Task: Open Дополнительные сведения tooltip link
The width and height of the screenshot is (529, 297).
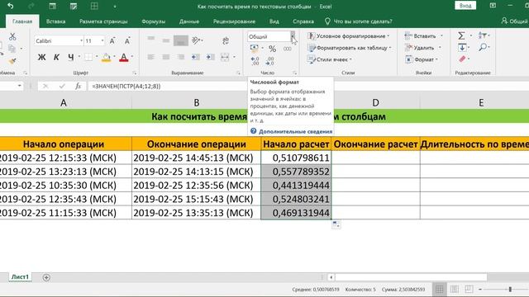Action: click(x=295, y=131)
